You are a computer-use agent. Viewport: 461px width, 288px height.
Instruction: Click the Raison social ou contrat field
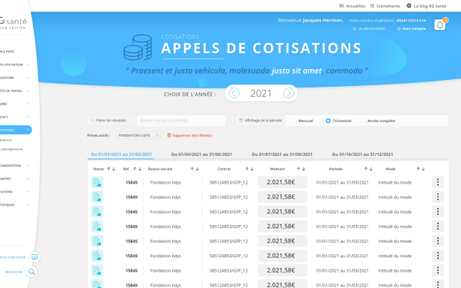(x=181, y=121)
